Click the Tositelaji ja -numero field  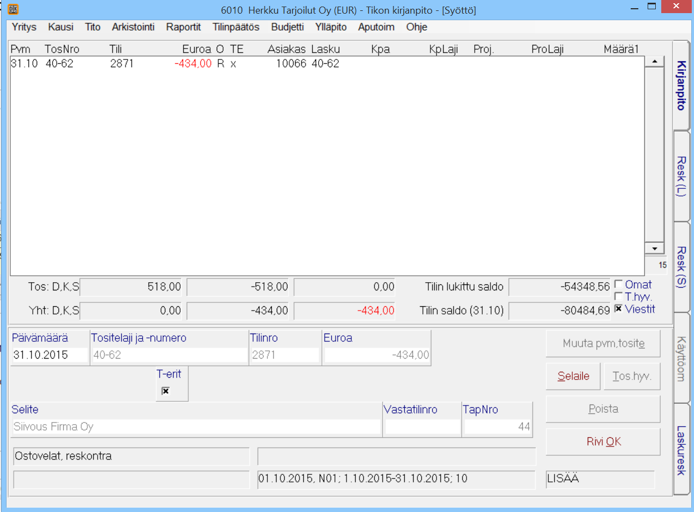tap(169, 355)
